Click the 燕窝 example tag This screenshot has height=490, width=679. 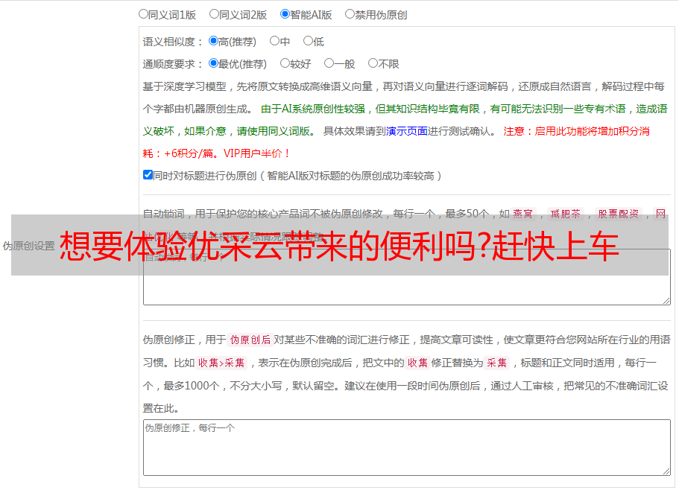click(x=522, y=214)
